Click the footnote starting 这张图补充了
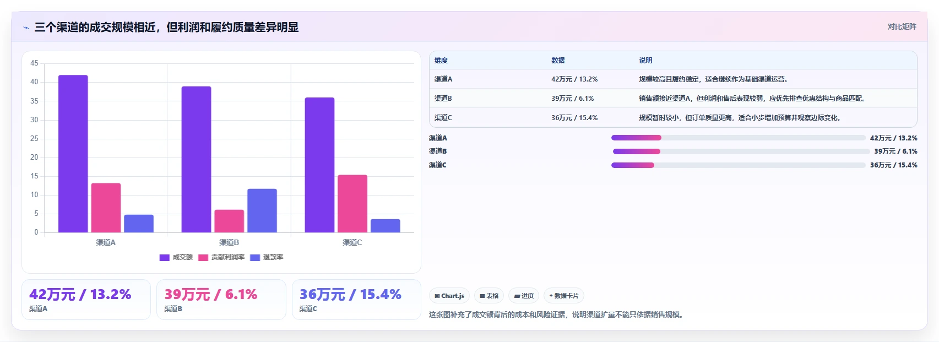The image size is (939, 342). click(x=557, y=315)
